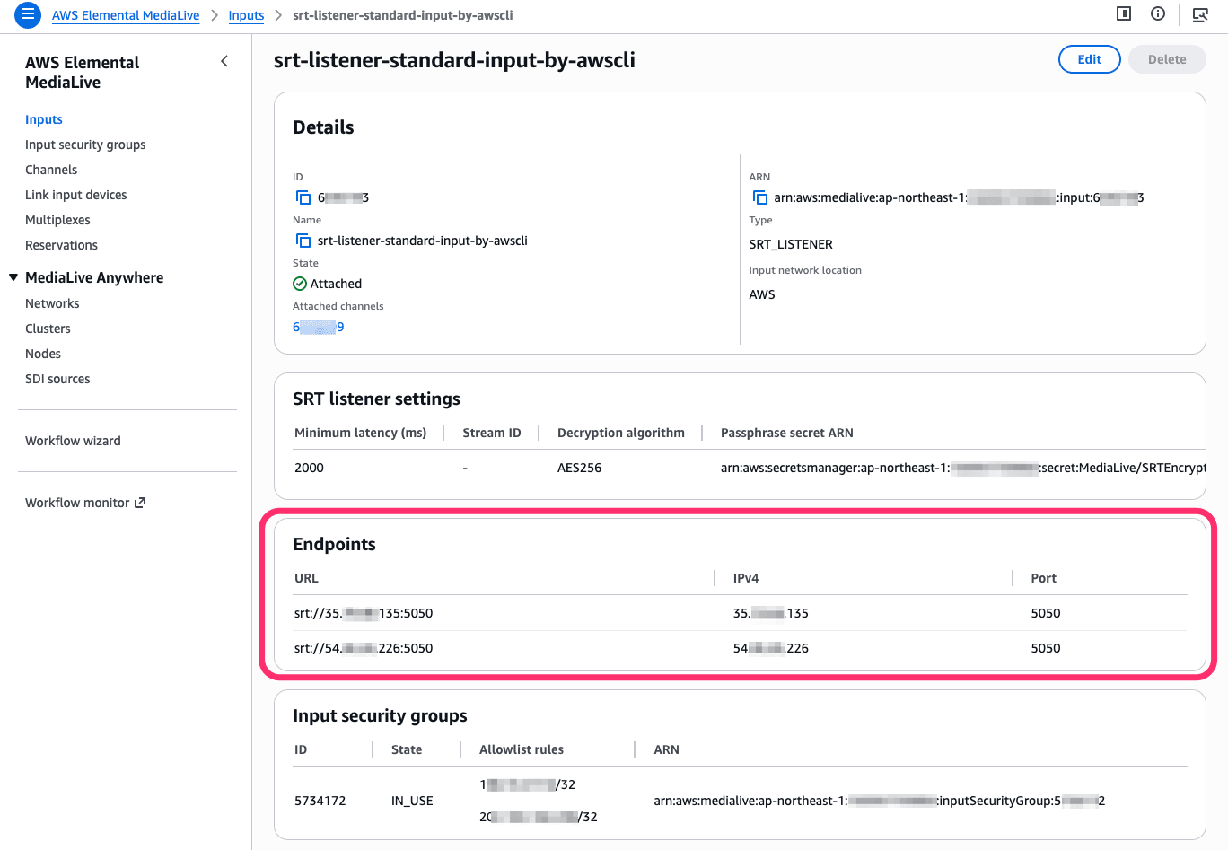The width and height of the screenshot is (1228, 850).
Task: Go to Multiplexes
Action: (57, 220)
